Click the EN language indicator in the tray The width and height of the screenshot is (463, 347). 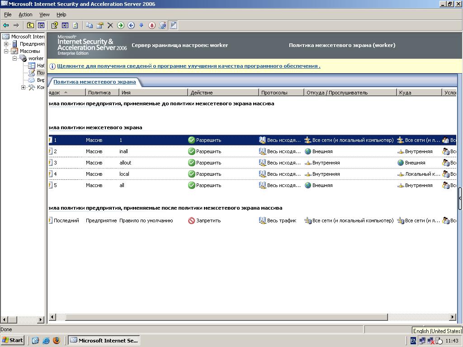(413, 341)
